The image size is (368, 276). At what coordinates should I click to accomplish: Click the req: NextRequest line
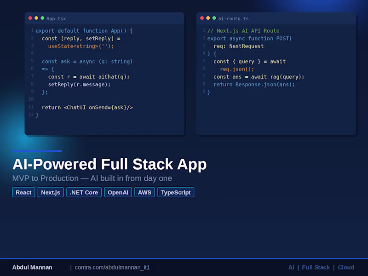[x=238, y=46]
